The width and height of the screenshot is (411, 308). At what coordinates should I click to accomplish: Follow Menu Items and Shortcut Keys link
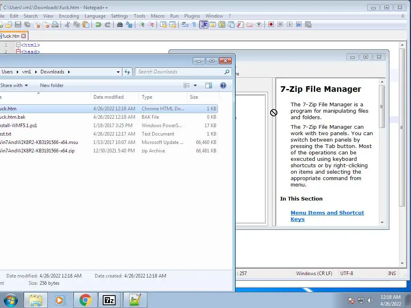[x=327, y=216]
